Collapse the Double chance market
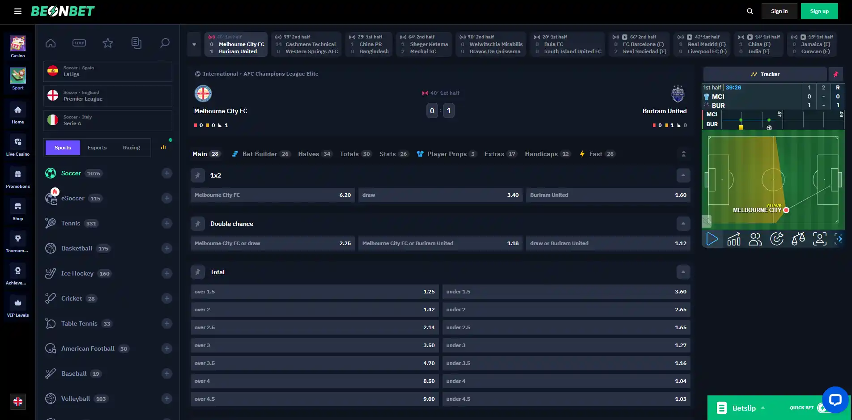Screen dimensions: 852x420 683,224
